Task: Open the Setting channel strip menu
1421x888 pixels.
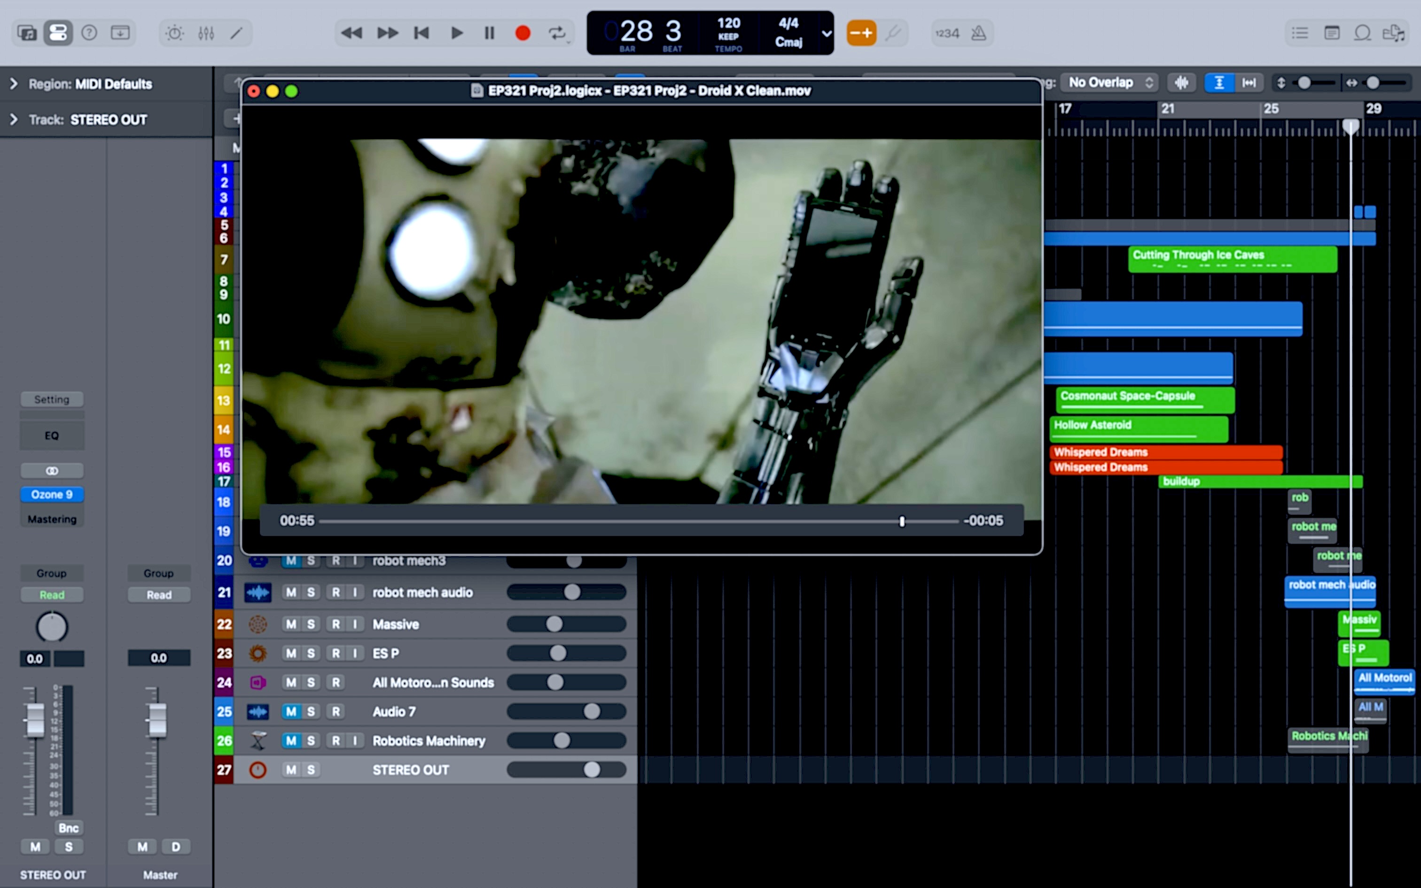Action: (52, 399)
